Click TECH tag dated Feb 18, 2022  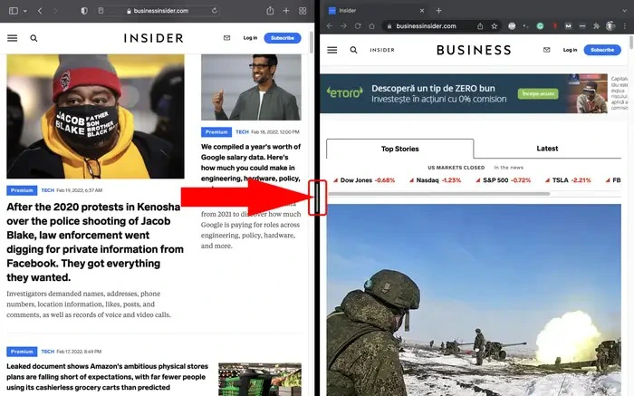coord(242,132)
